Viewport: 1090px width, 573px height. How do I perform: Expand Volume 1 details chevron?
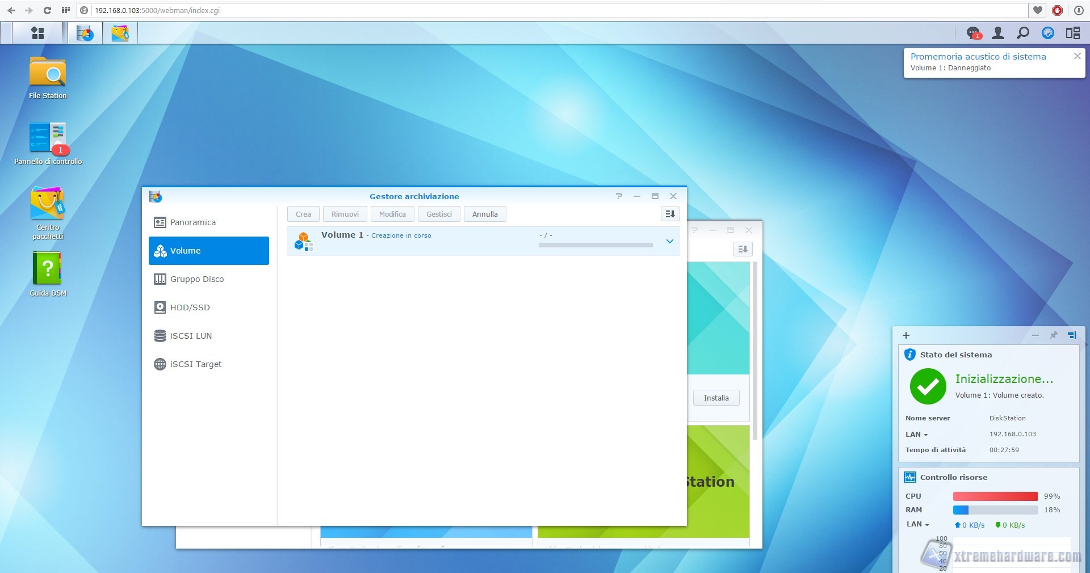coord(669,241)
